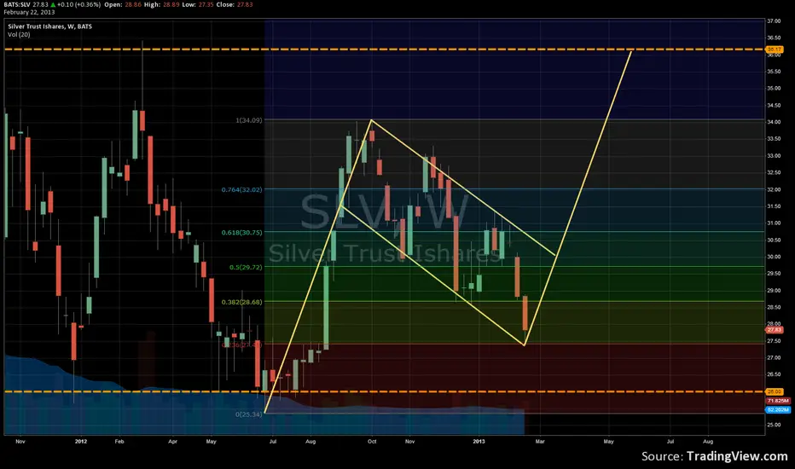Click the 30.50 price axis label
This screenshot has width=795, height=469.
[774, 240]
